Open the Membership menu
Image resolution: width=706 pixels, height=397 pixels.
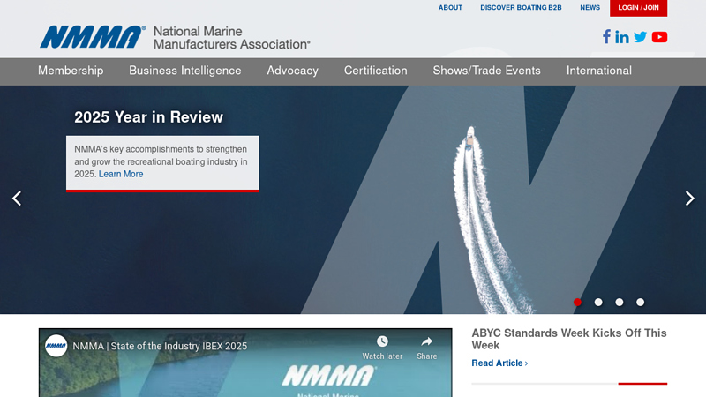pyautogui.click(x=71, y=71)
